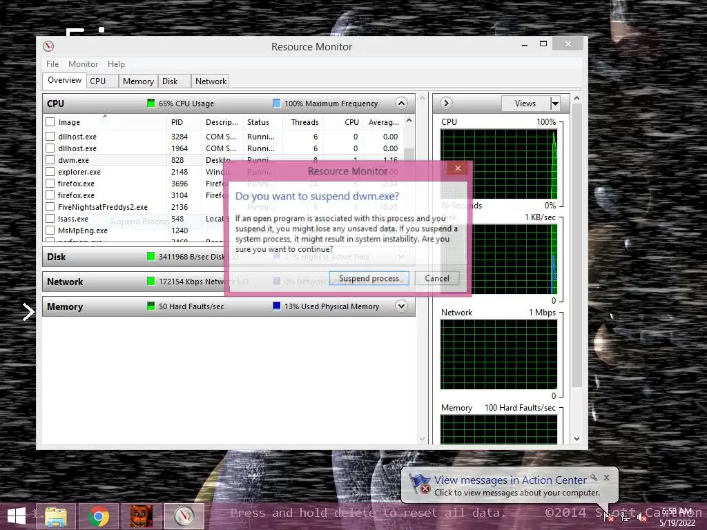Check the explorer.exe process checkbox
This screenshot has width=707, height=530.
[x=50, y=171]
